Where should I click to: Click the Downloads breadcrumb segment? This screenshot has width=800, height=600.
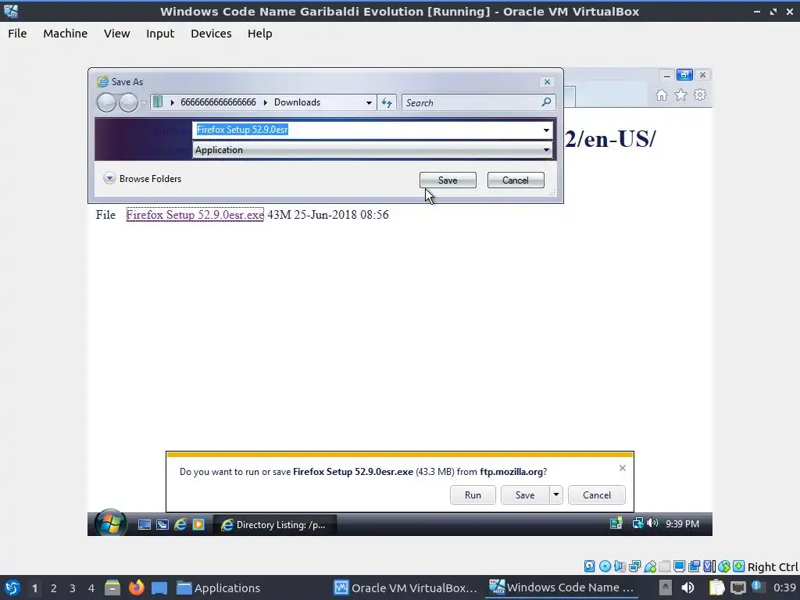[297, 102]
